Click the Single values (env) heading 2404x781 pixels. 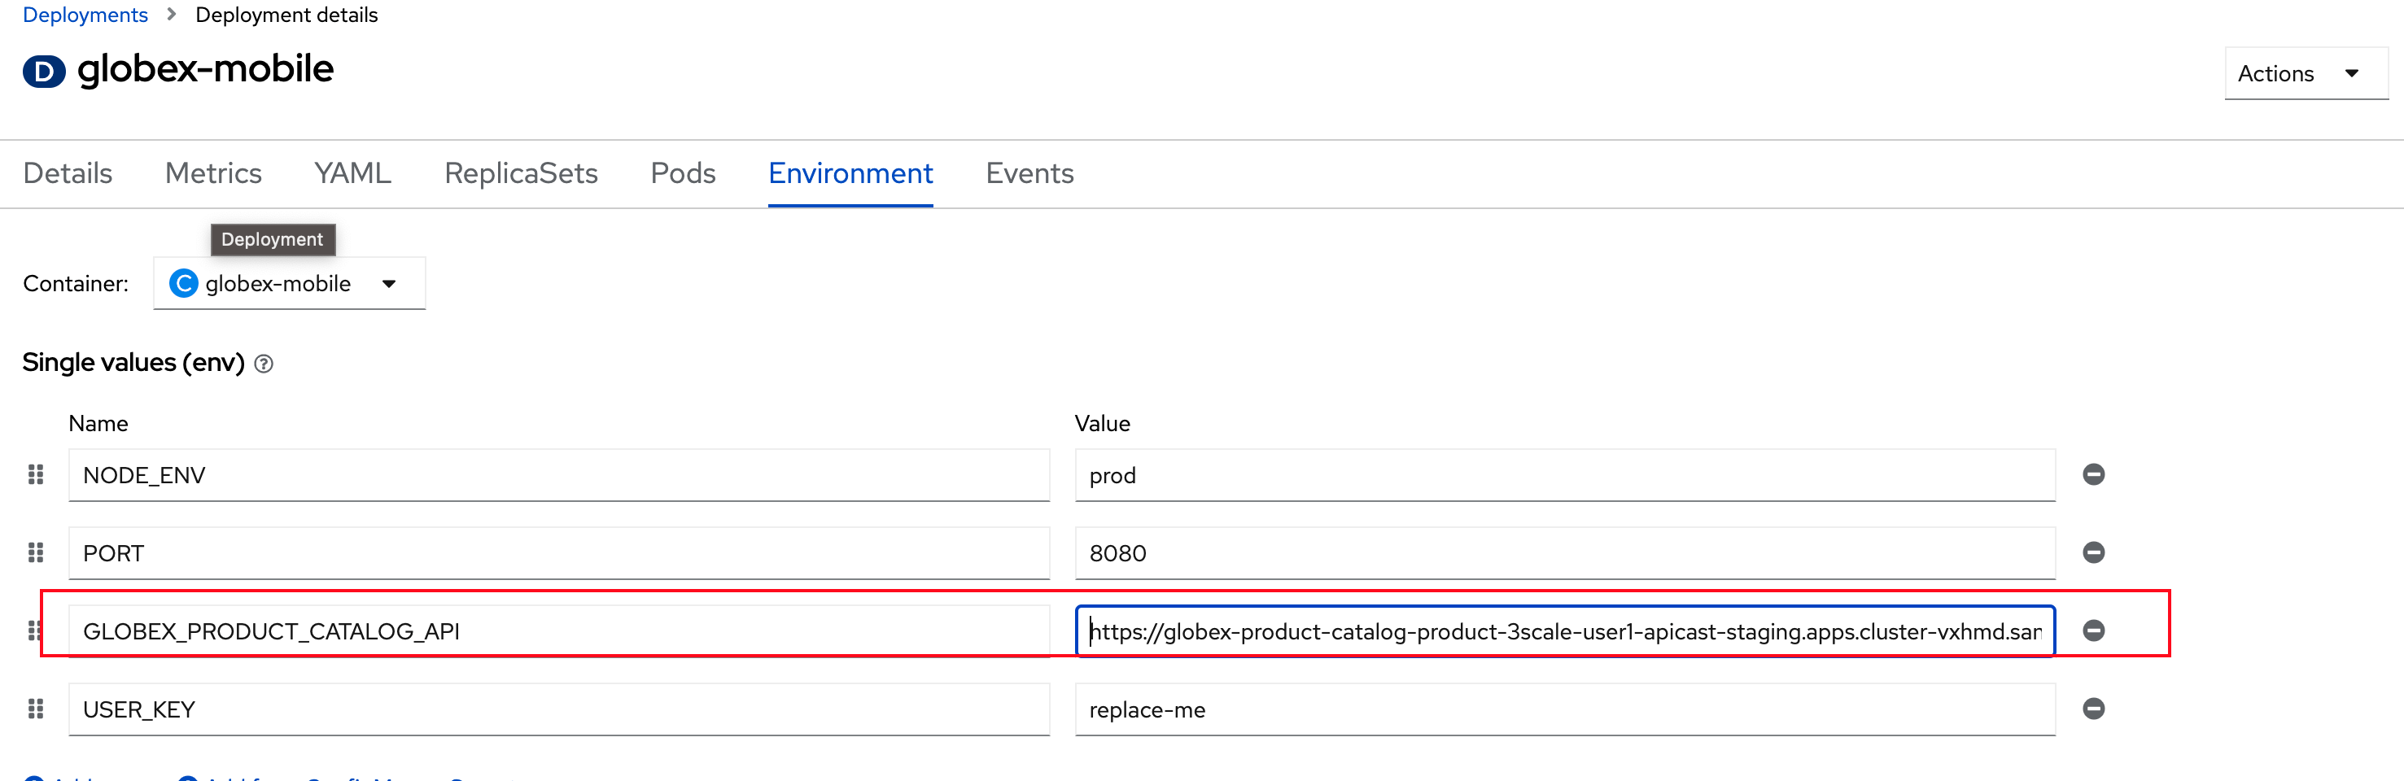coord(133,362)
